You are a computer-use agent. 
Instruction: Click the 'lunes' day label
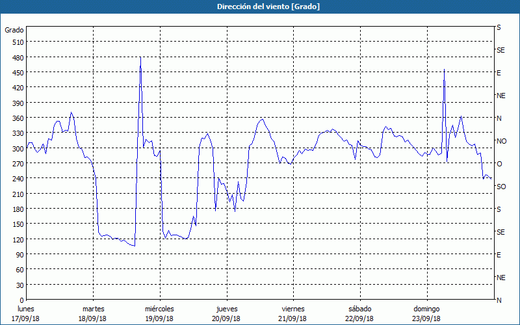26,309
